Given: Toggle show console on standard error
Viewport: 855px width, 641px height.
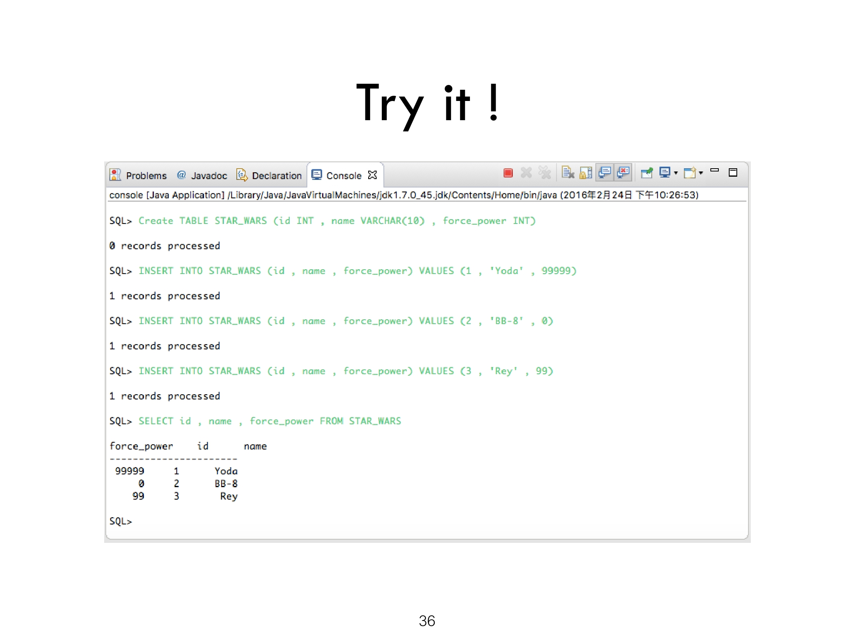Looking at the screenshot, I should coord(623,173).
